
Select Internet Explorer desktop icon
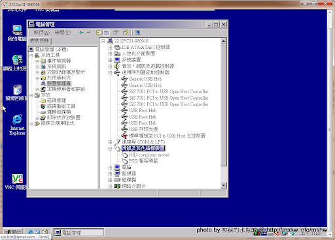pyautogui.click(x=17, y=125)
